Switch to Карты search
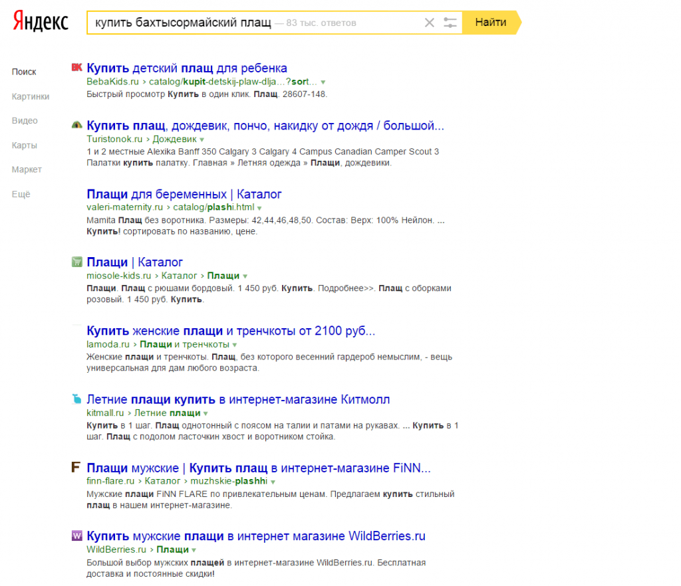 [x=25, y=146]
